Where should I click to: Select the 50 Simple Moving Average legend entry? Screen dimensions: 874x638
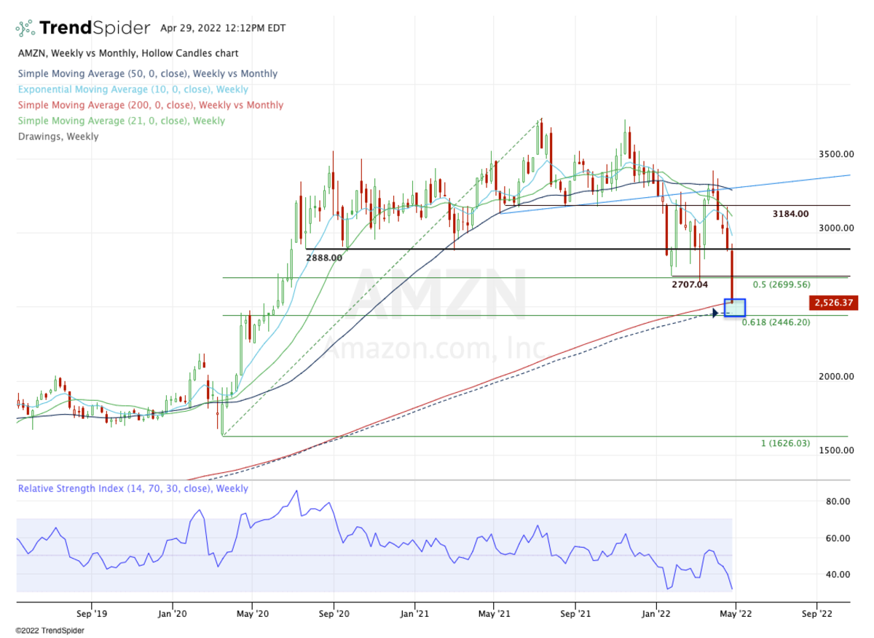147,73
